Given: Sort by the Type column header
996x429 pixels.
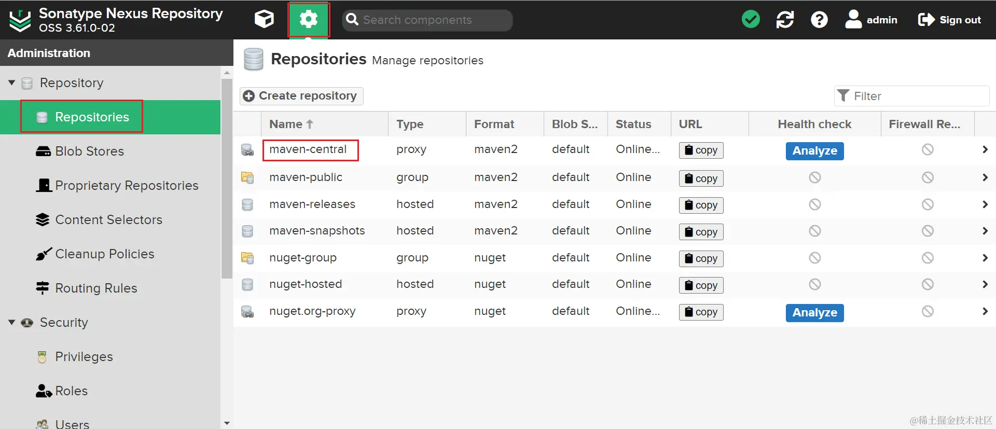Looking at the screenshot, I should [x=427, y=124].
